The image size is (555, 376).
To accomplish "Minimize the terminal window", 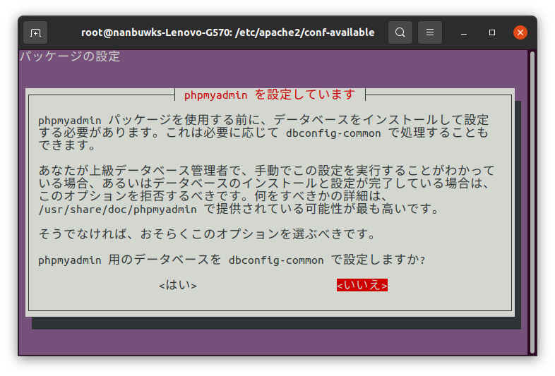I will coord(464,32).
